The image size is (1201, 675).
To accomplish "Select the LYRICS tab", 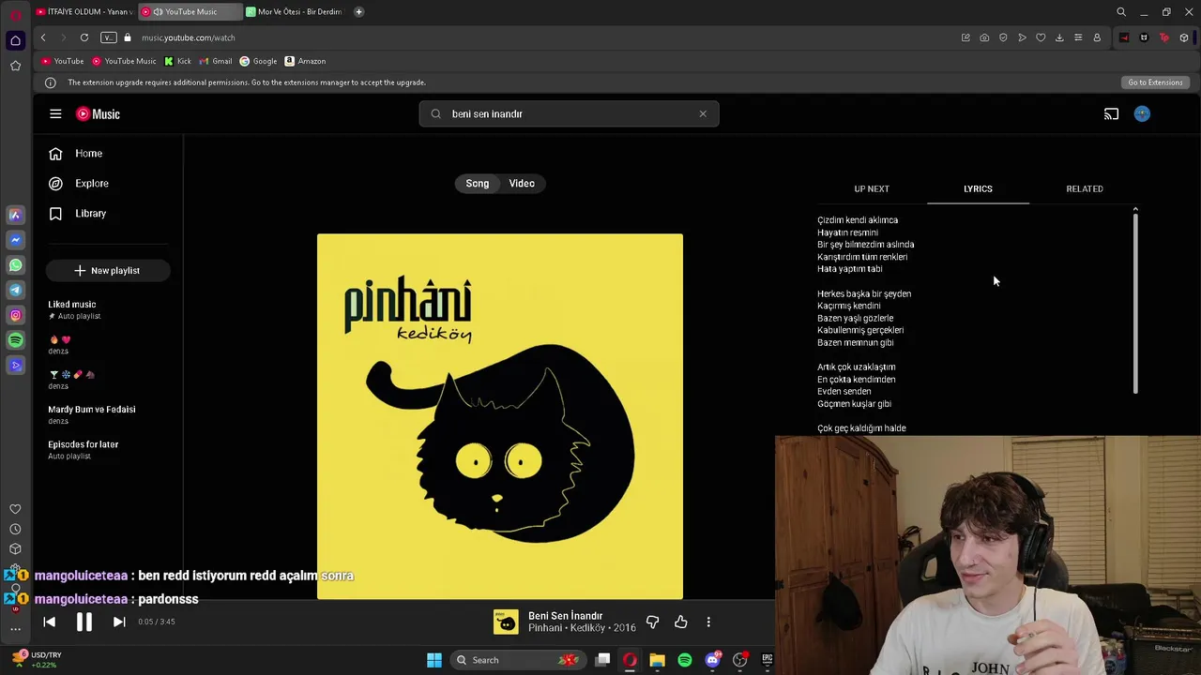I will [978, 188].
